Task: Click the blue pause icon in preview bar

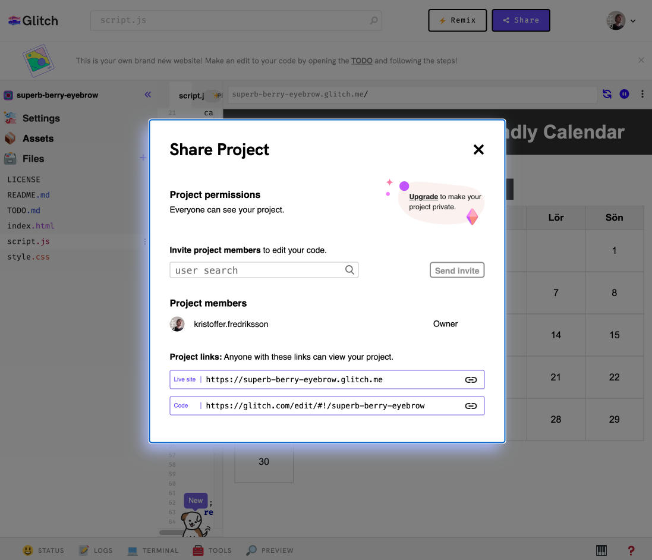Action: (x=624, y=94)
